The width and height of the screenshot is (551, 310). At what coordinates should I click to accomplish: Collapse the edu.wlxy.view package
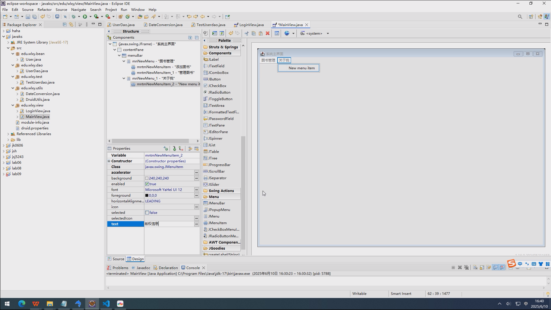click(13, 105)
